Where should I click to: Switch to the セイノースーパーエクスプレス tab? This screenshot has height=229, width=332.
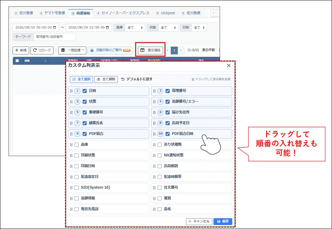pyautogui.click(x=123, y=13)
